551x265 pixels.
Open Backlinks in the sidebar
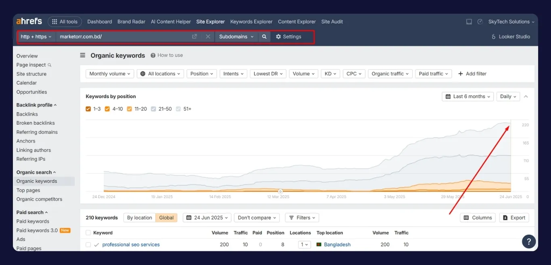click(x=27, y=114)
